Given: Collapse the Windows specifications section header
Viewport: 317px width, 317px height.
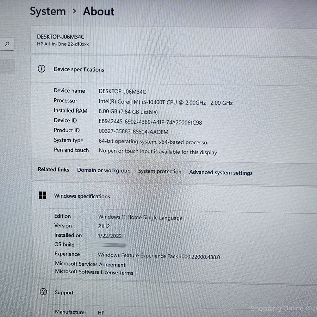Looking at the screenshot, I should click(x=174, y=196).
